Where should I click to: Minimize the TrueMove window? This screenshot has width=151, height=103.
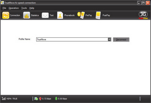coord(139,3)
